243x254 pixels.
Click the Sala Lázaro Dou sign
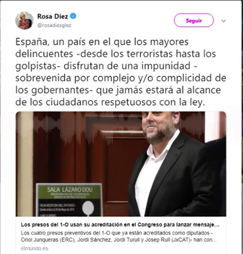[69, 200]
